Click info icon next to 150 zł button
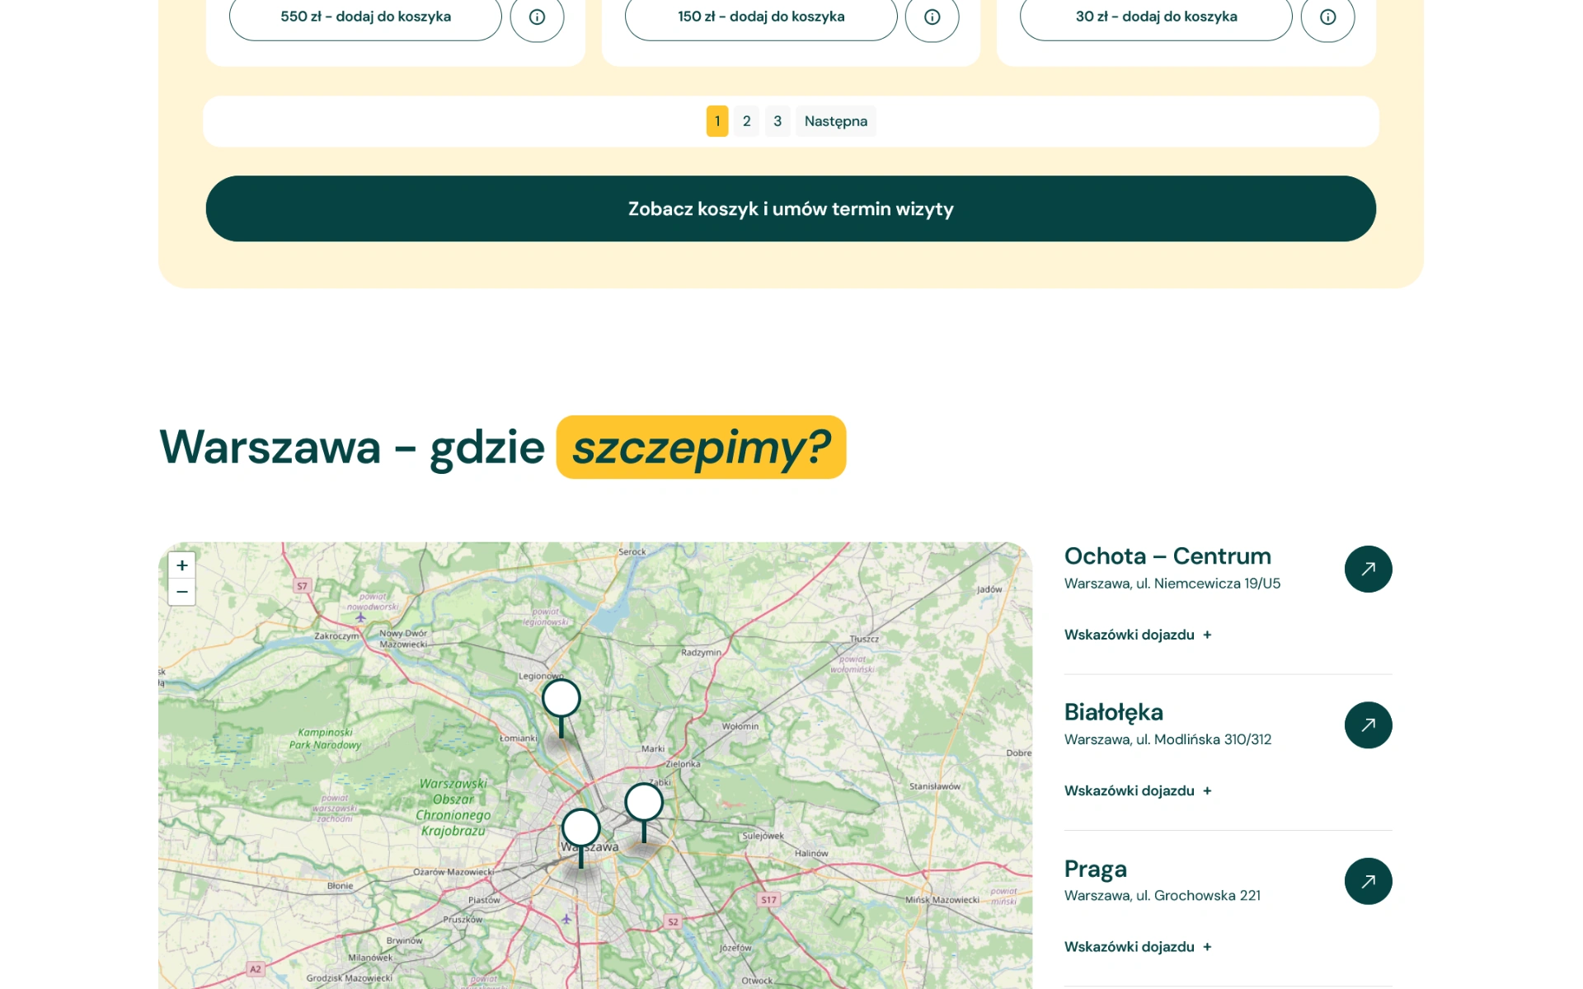The image size is (1583, 989). [932, 16]
